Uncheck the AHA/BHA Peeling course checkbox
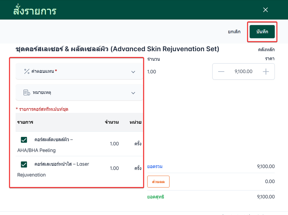The image size is (288, 215). (24, 140)
